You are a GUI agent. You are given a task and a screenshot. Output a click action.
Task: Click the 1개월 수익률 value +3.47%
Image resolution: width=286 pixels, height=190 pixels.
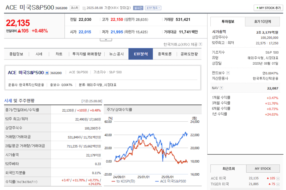tap(272, 98)
